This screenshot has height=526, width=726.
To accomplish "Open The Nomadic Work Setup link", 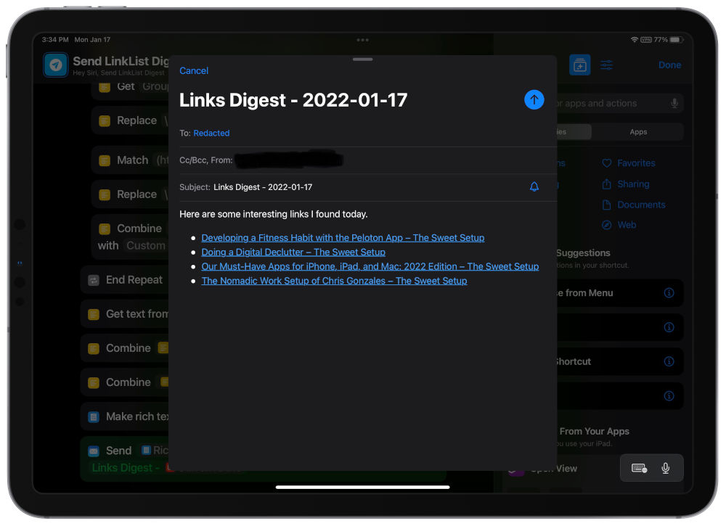I will [334, 281].
